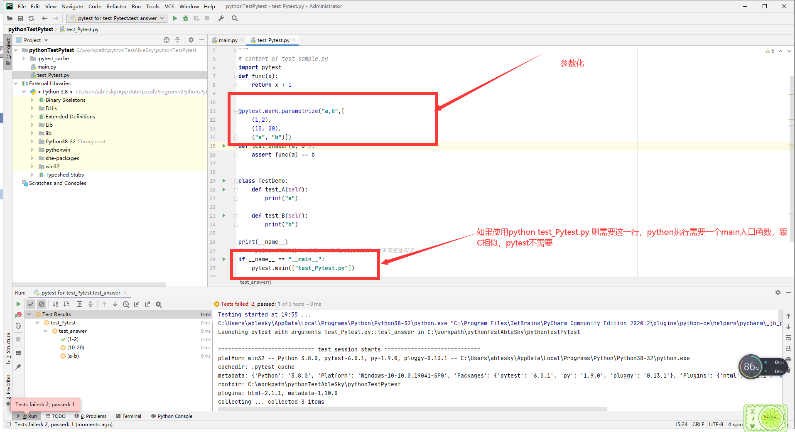795x432 pixels.
Task: Toggle tool window buttons in the status bar corner
Action: click(x=8, y=424)
